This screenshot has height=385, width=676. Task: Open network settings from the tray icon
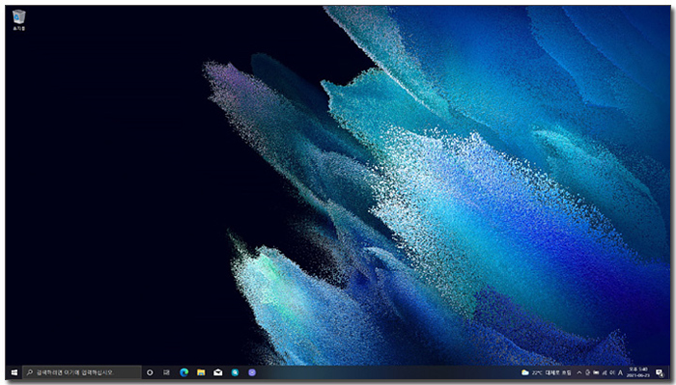click(605, 372)
